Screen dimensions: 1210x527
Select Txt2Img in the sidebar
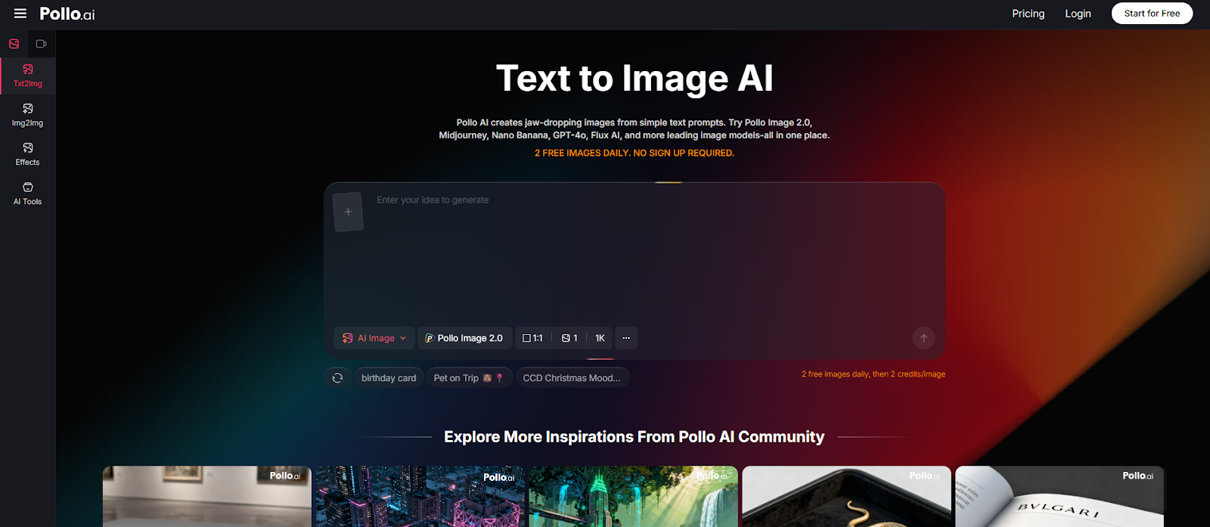(28, 76)
